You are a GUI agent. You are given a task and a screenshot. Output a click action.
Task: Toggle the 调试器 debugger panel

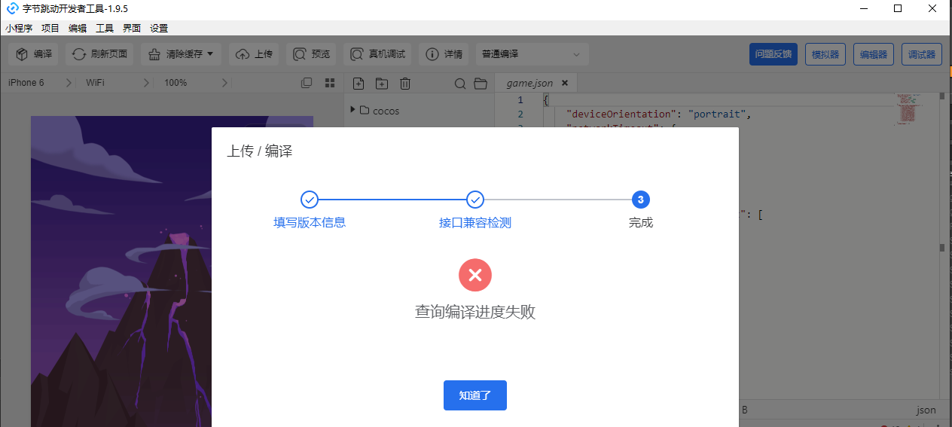[x=921, y=54]
